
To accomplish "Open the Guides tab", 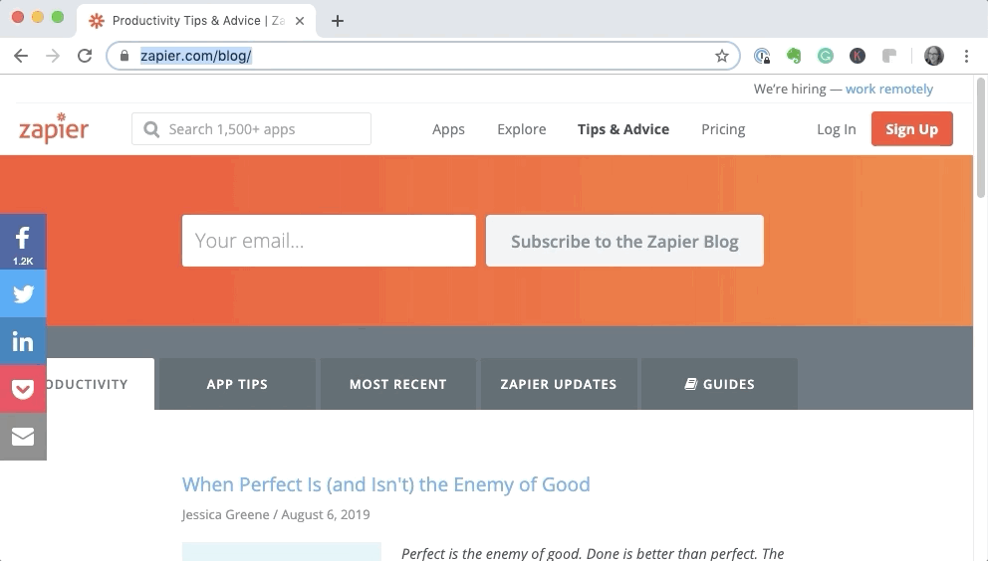I will coord(719,384).
